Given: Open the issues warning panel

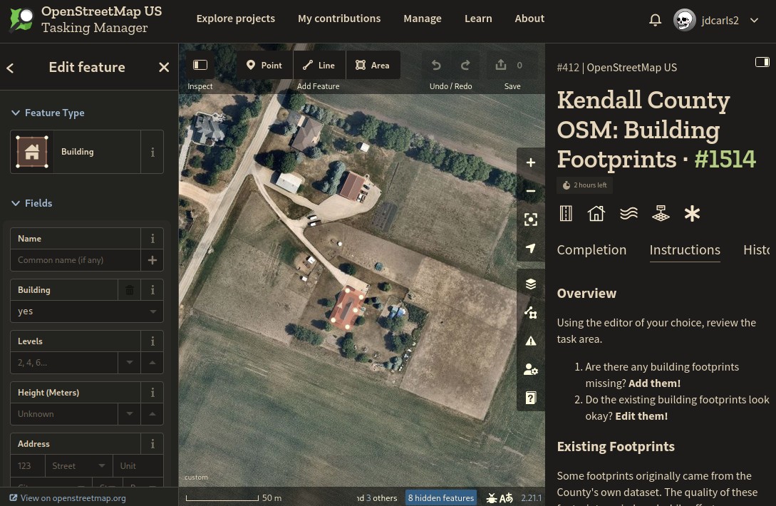Looking at the screenshot, I should pyautogui.click(x=530, y=341).
